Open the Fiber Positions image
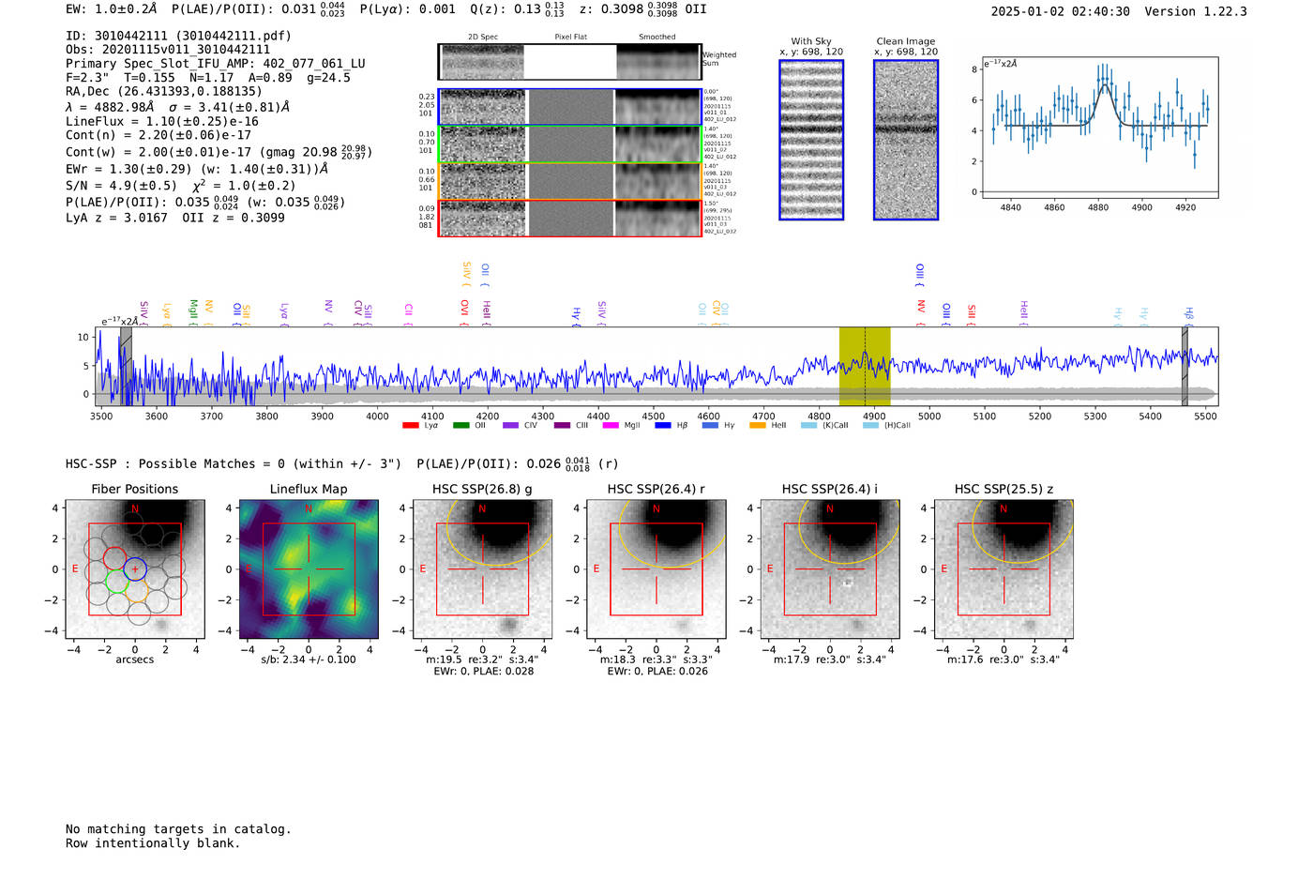Viewport: 1313px width, 894px height. tap(135, 569)
